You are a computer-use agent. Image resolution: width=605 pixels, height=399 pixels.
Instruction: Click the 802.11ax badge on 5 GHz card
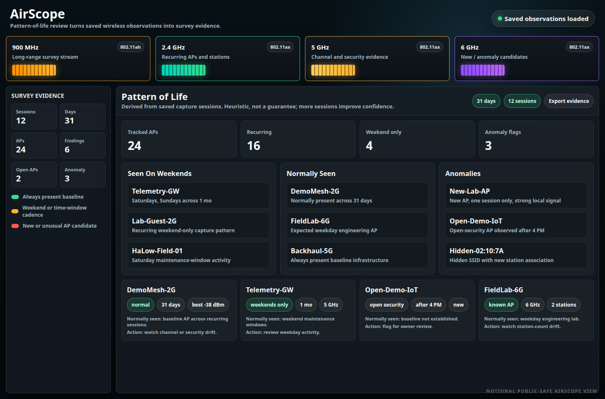click(x=430, y=47)
